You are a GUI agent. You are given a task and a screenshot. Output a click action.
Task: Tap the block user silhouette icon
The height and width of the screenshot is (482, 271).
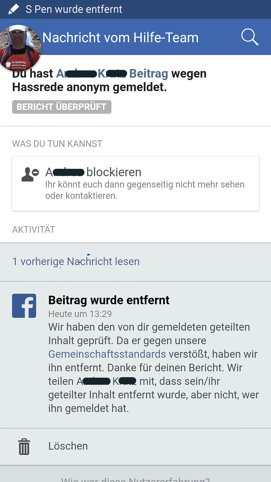coord(30,174)
